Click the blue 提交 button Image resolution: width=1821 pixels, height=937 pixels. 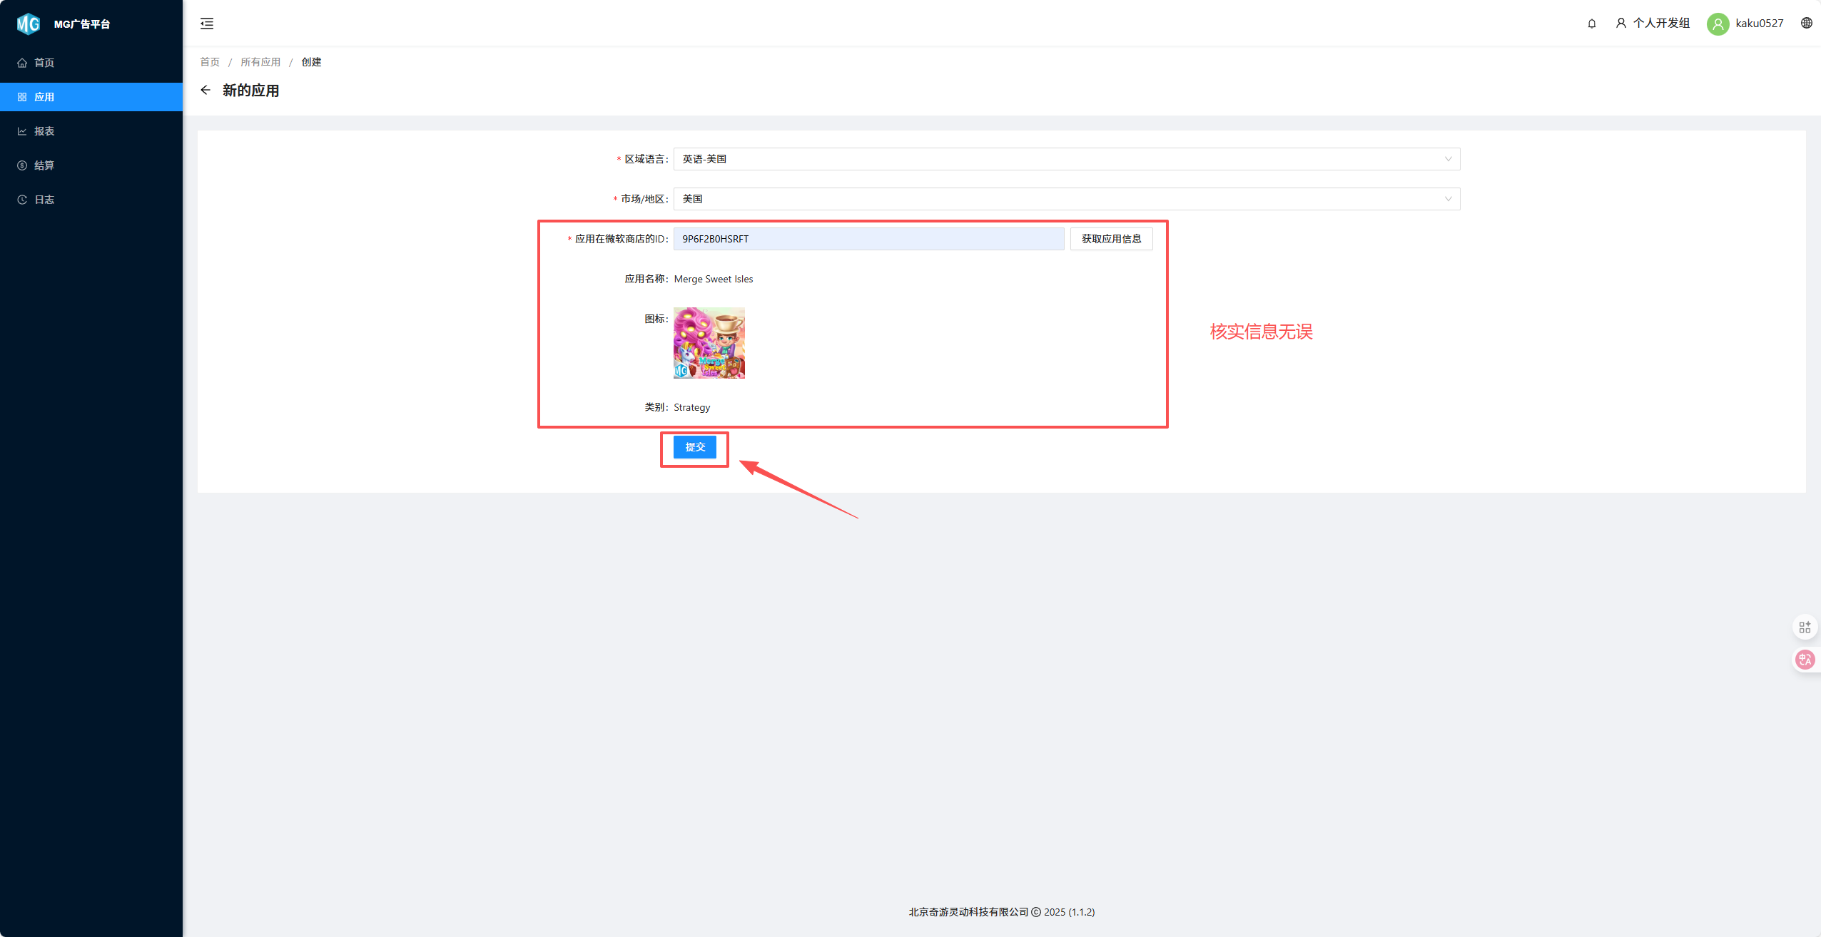pos(694,447)
